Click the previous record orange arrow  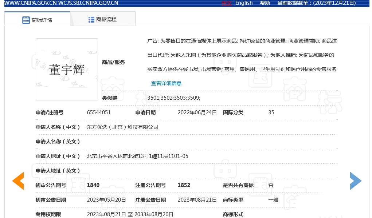click(18, 181)
